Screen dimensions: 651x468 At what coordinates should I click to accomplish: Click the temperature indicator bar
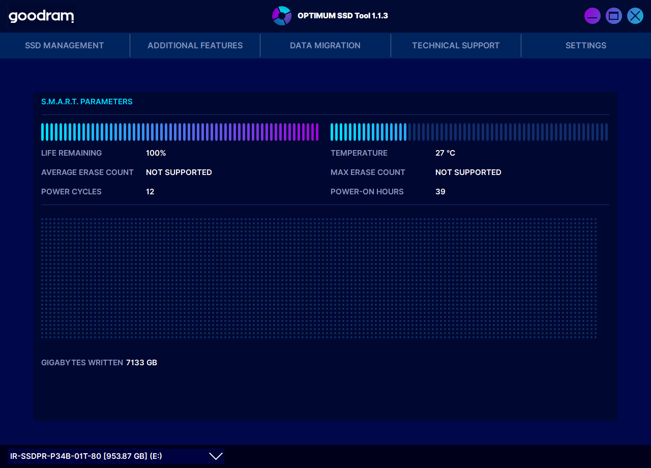pyautogui.click(x=469, y=132)
